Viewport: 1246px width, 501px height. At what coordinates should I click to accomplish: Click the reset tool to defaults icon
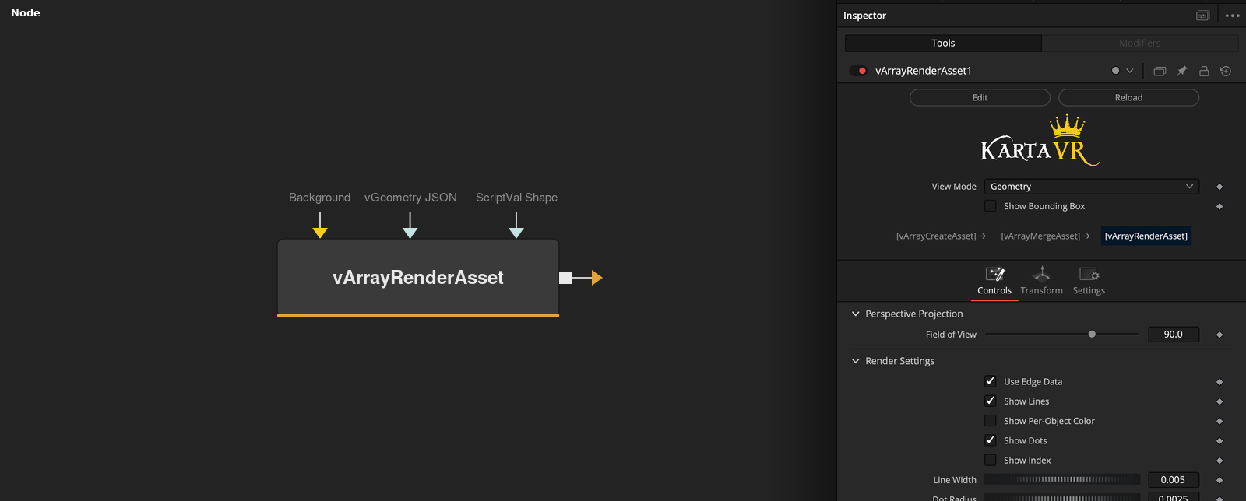[1226, 71]
